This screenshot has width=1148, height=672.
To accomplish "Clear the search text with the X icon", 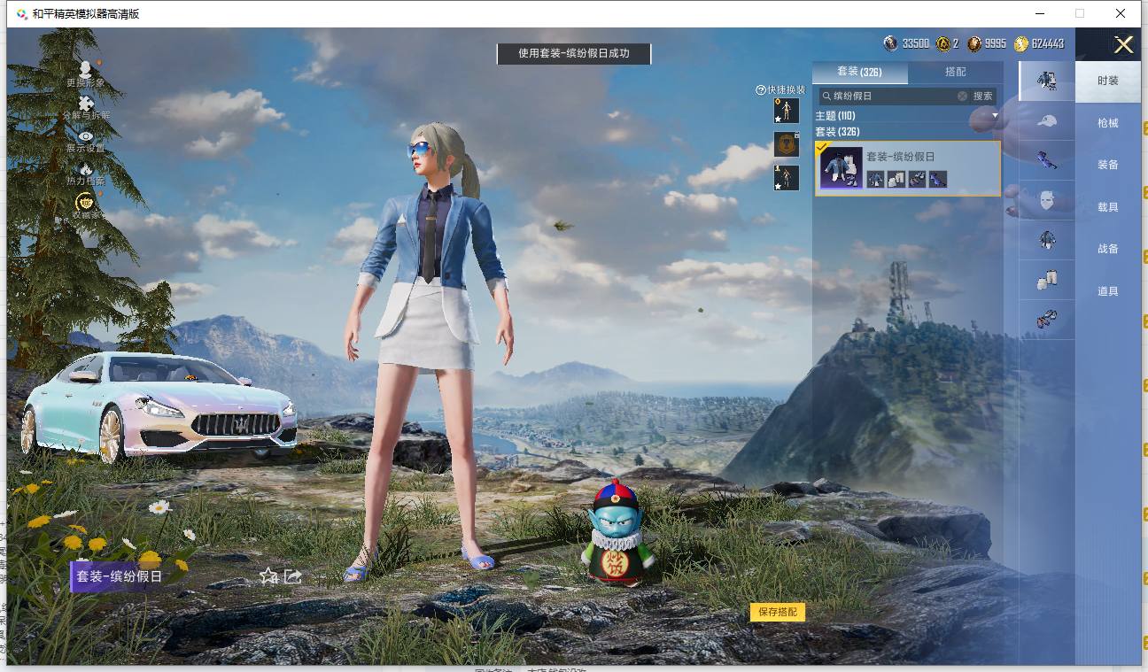I will click(962, 96).
